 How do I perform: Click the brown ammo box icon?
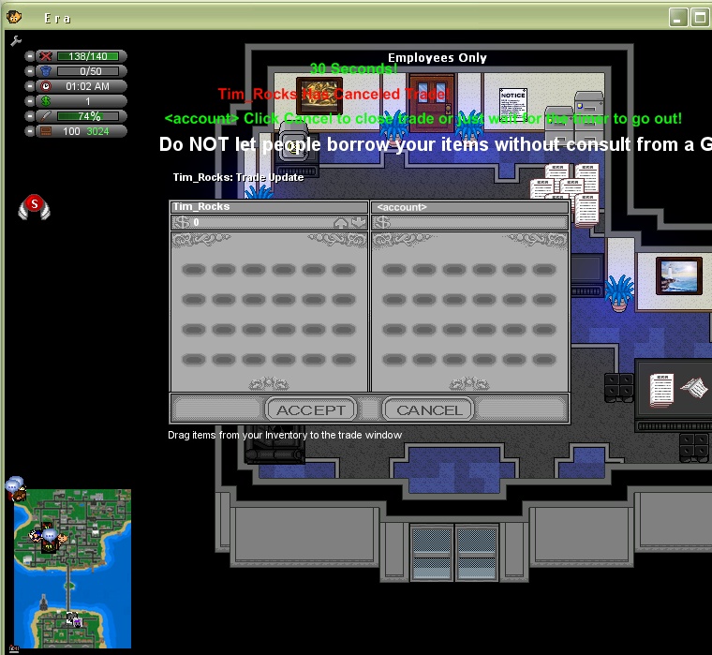(x=46, y=131)
